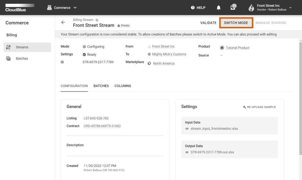The width and height of the screenshot is (302, 180).
Task: Open stream_input_frontstreetinc.xlsx file
Action: pyautogui.click(x=214, y=129)
